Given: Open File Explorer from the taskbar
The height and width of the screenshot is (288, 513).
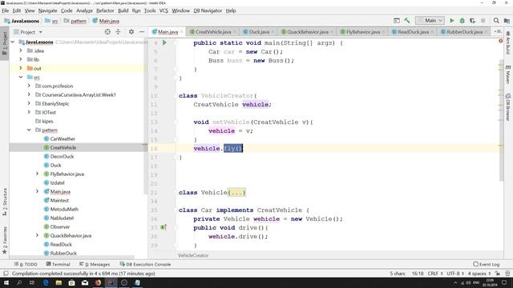Looking at the screenshot, I should [59, 282].
